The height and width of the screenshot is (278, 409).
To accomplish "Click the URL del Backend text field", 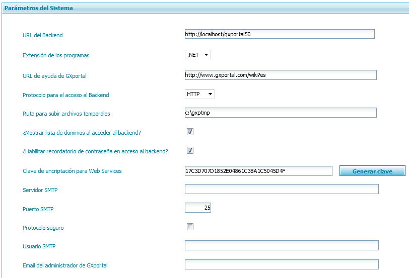I will 280,34.
